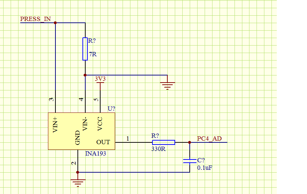The width and height of the screenshot is (307, 194).
Task: Click the R? designator above 330R
Action: pos(155,136)
